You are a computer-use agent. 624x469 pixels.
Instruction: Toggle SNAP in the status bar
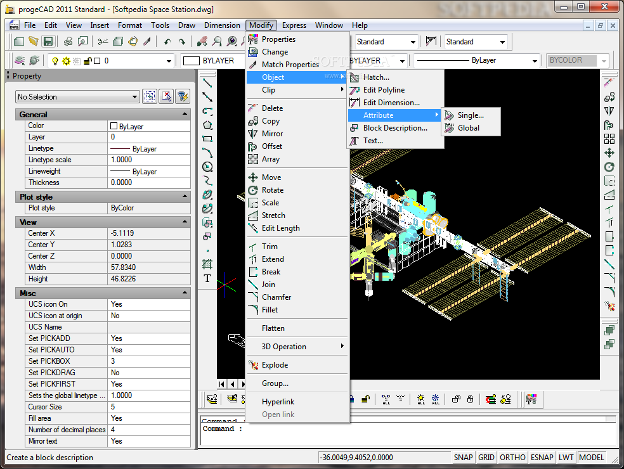click(463, 458)
